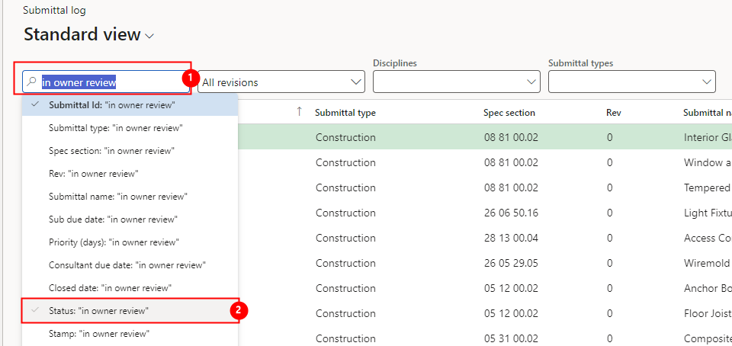
Task: Click the magnifier search icon in filter box
Action: click(x=31, y=82)
